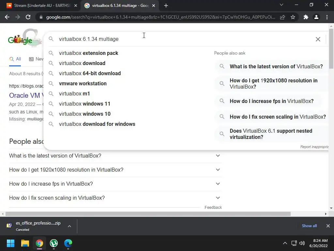Open the Extensions puzzle icon
This screenshot has height=251, width=334.
coord(306,17)
